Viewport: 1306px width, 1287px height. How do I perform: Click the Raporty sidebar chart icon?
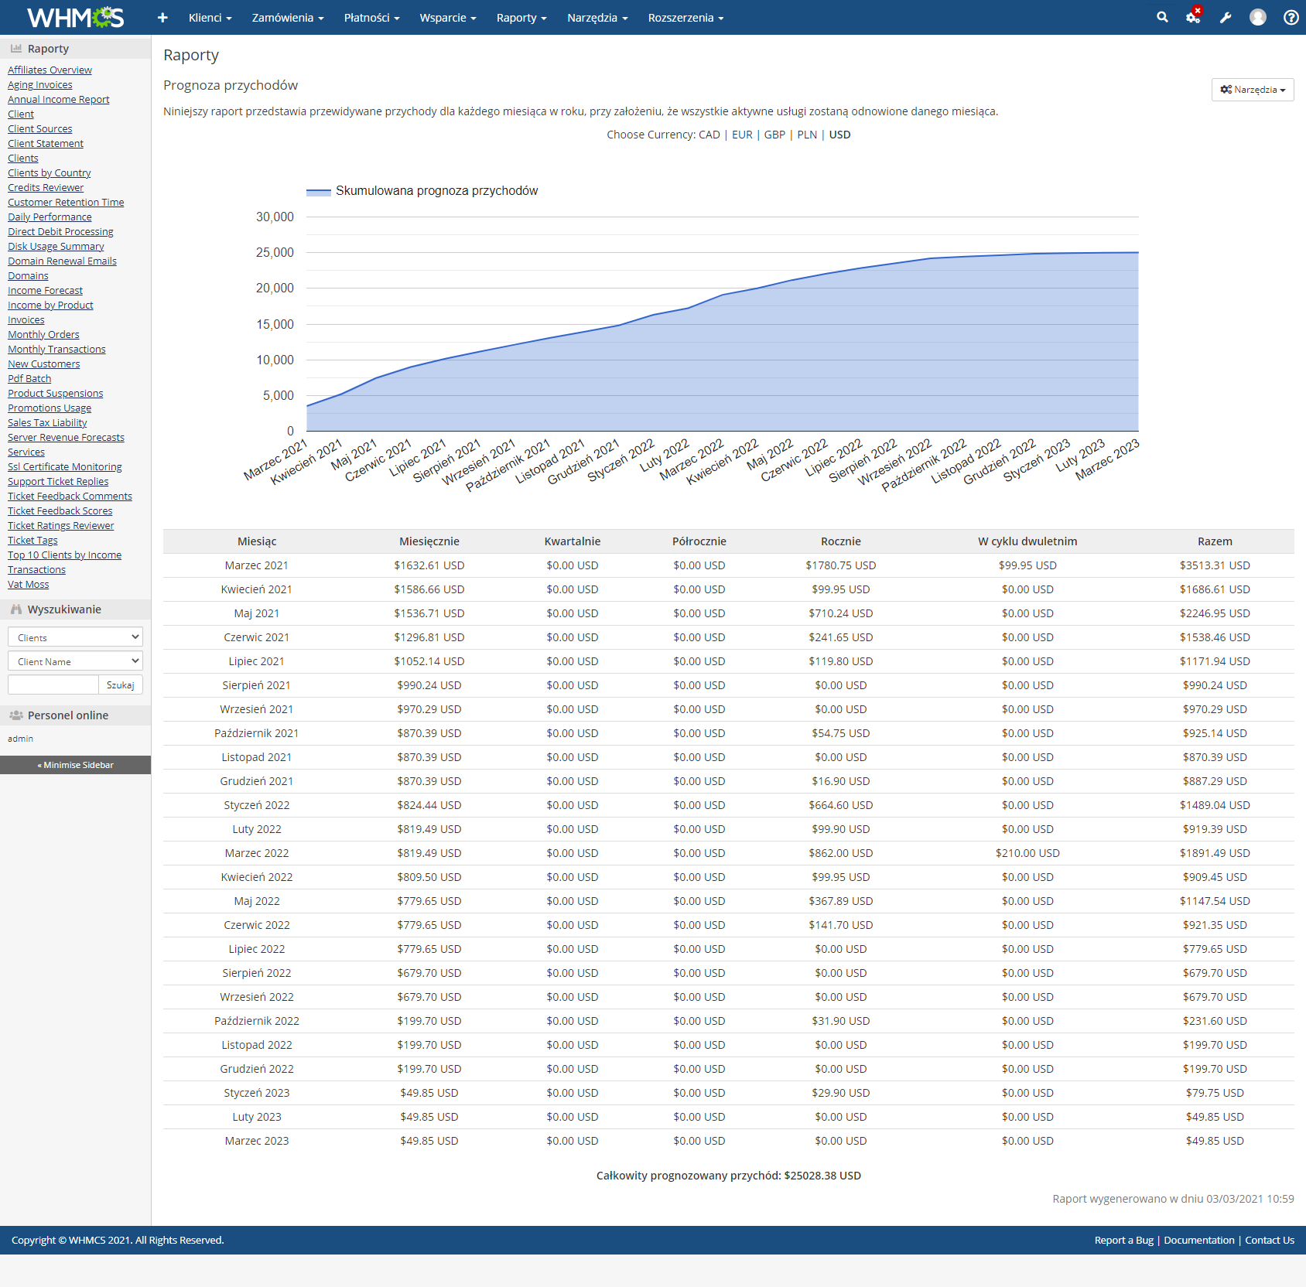[15, 47]
